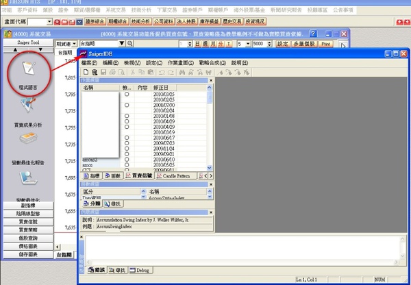411x285 pixels.
Task: Click the first red icon after 畫面代碼 box
Action: (57, 22)
